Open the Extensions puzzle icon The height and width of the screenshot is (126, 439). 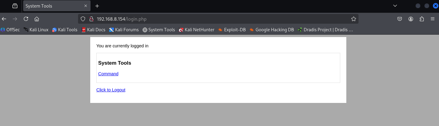(x=422, y=19)
